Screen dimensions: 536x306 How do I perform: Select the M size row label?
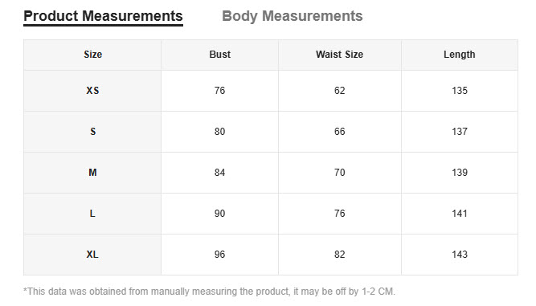click(92, 173)
